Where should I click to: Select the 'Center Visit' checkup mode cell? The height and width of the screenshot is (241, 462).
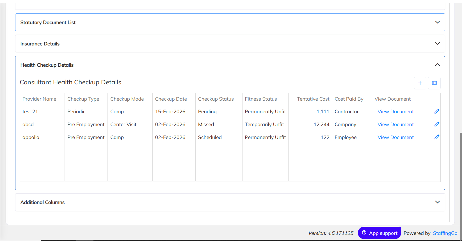pyautogui.click(x=130, y=124)
